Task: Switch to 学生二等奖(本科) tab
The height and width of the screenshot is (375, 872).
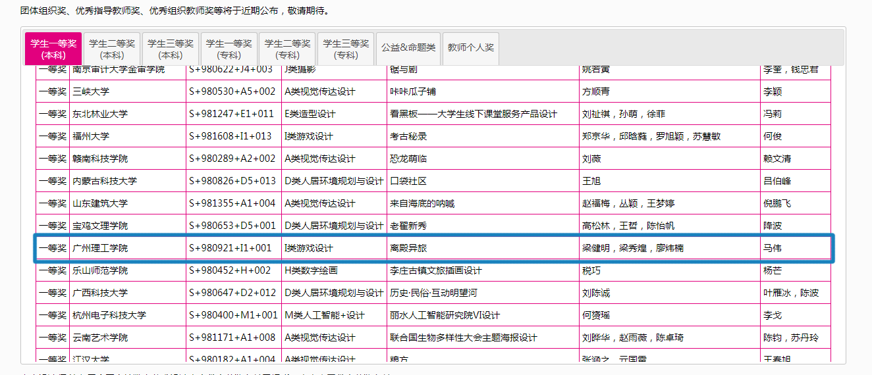Action: (112, 49)
